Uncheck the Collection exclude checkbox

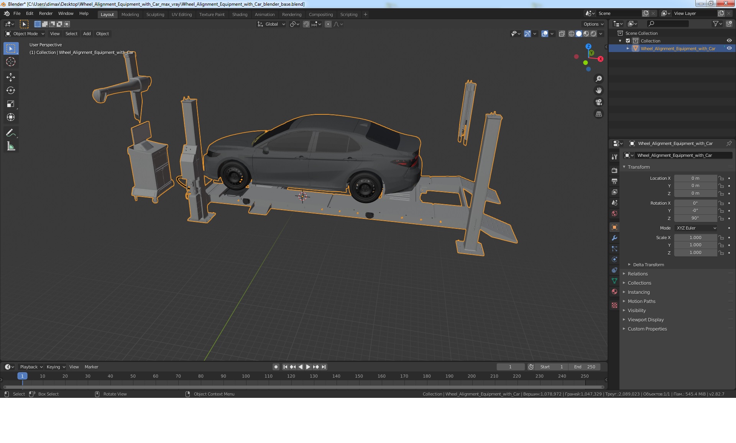628,41
